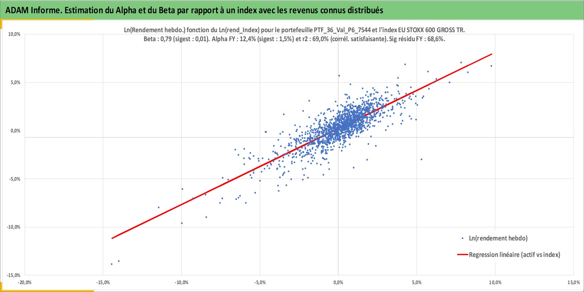
Task: Select the green header title 'ADAM Informe. Estimation du Alpha'
Action: click(194, 10)
